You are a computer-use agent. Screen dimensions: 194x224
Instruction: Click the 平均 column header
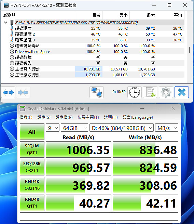(171, 15)
